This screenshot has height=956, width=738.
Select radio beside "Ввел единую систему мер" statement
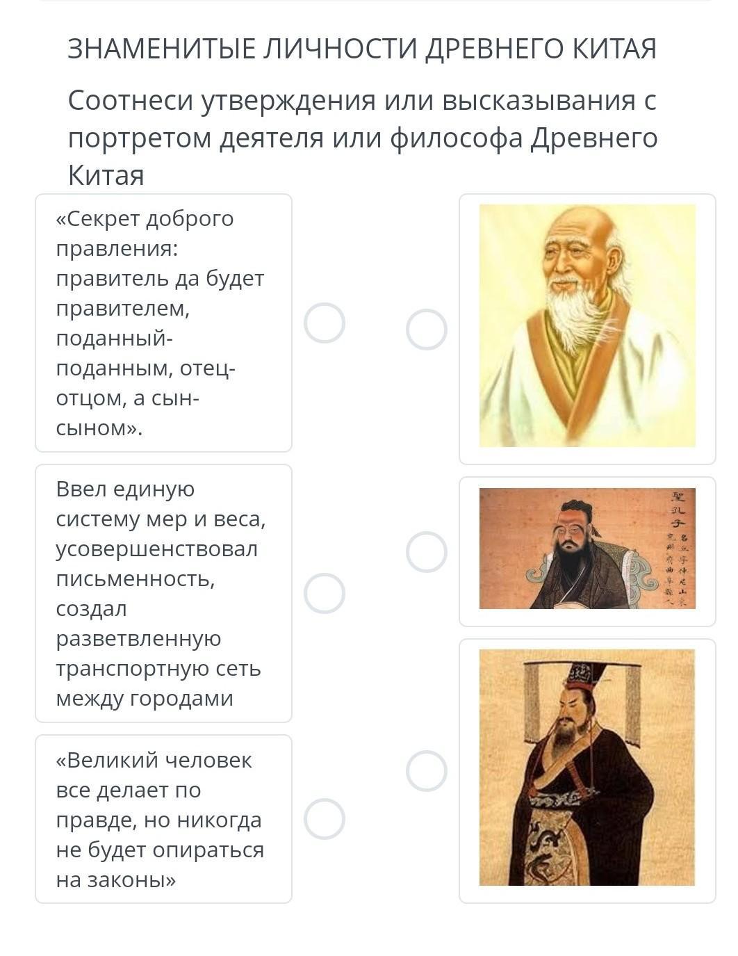pos(325,593)
